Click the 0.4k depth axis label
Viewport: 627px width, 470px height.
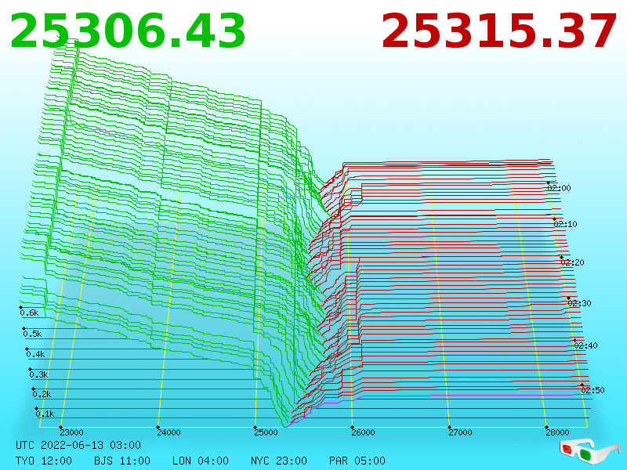pyautogui.click(x=35, y=355)
